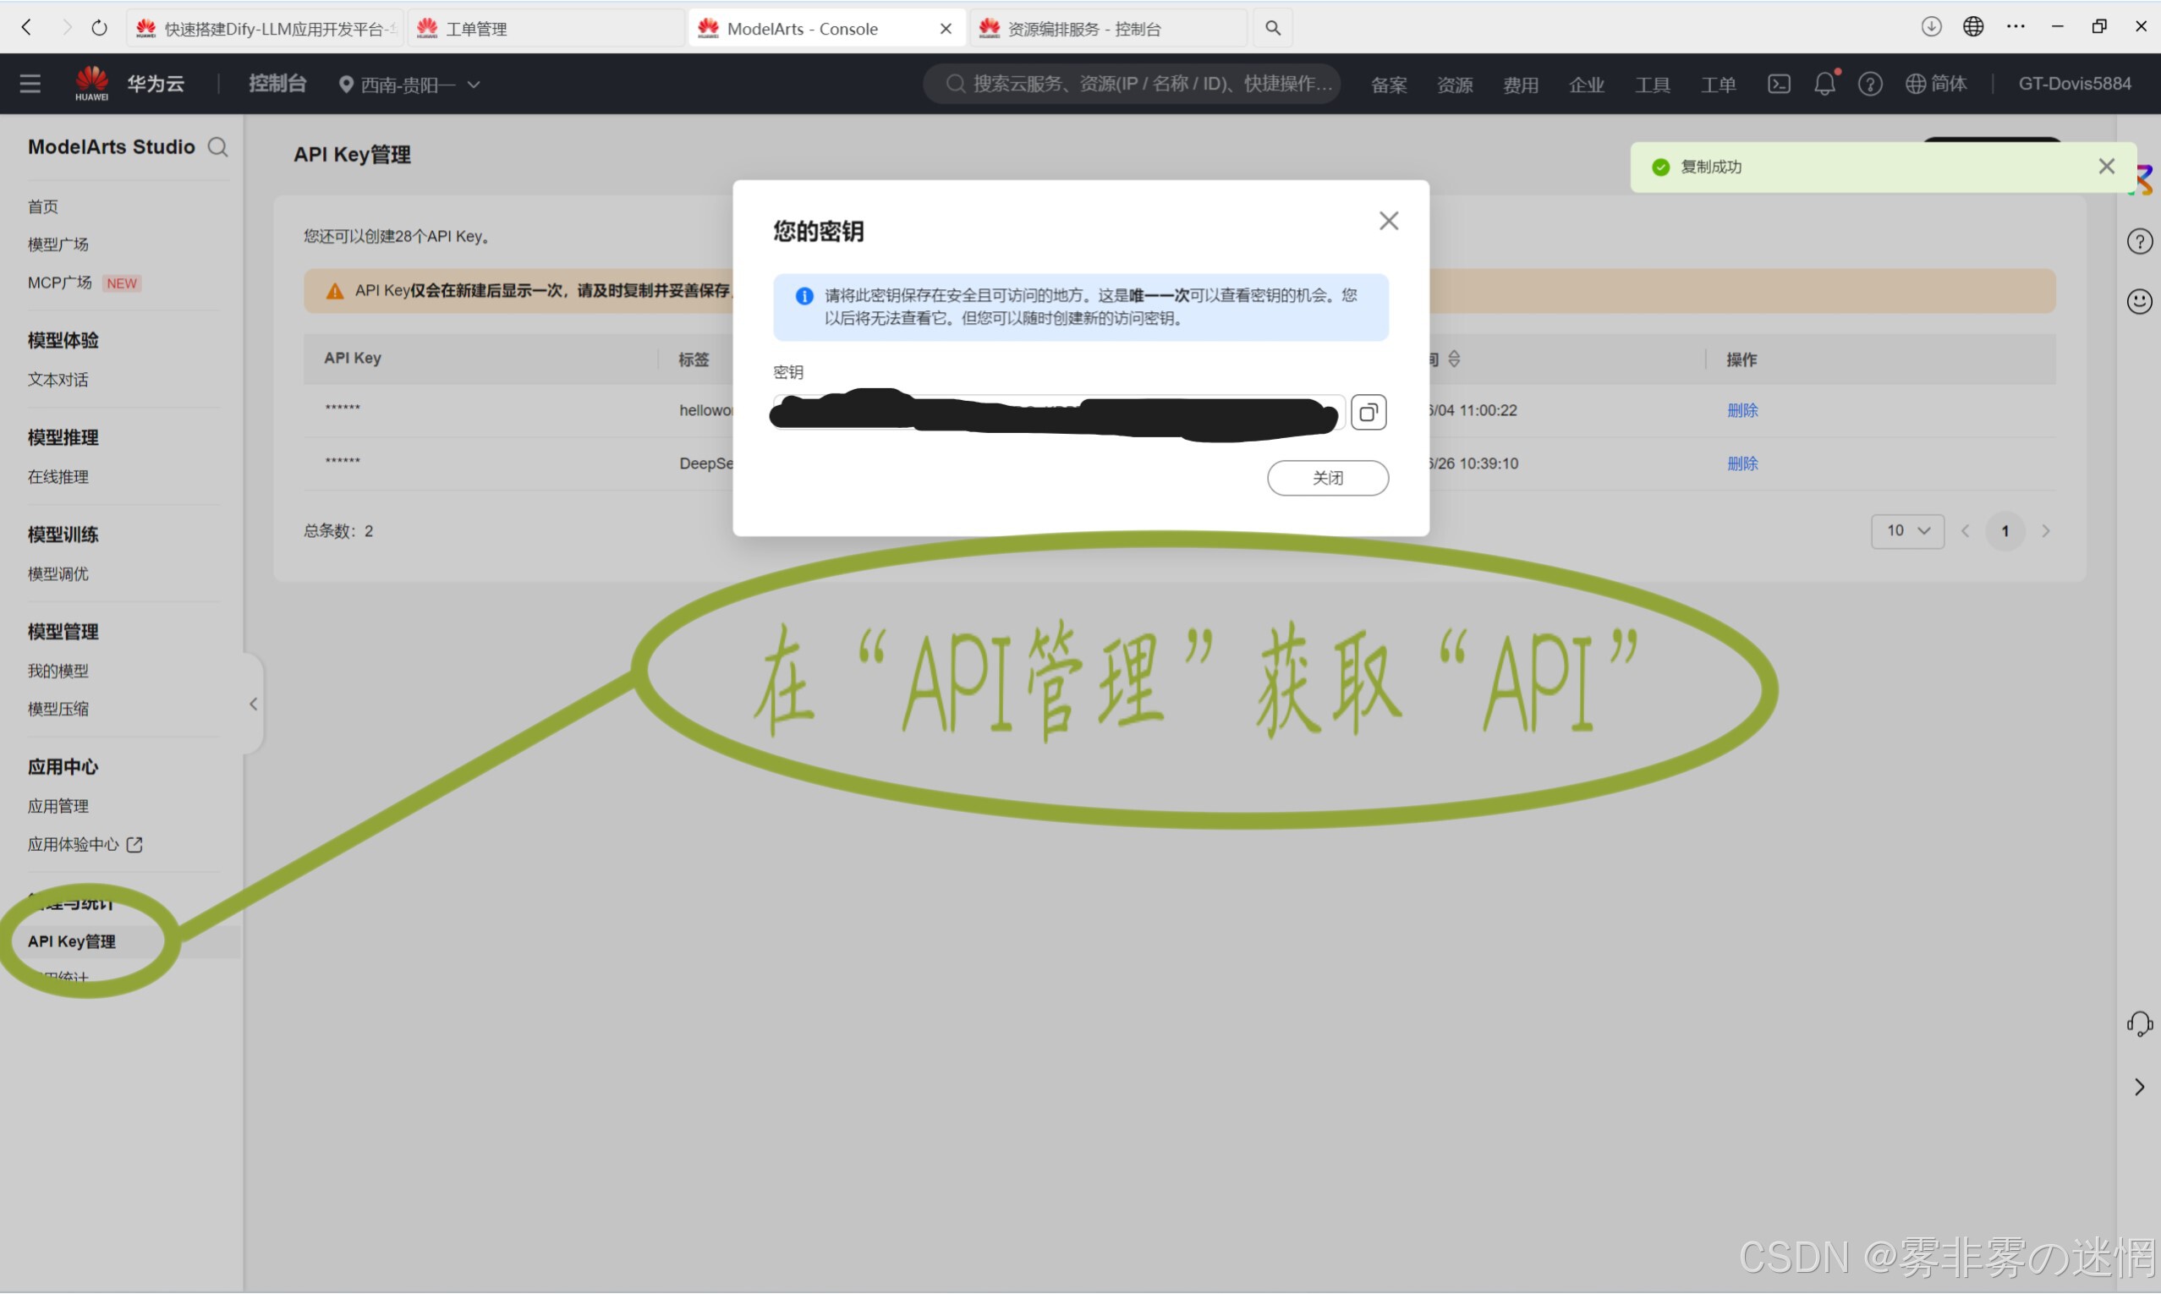
Task: Copy the secret key with the copy icon
Action: (1368, 413)
